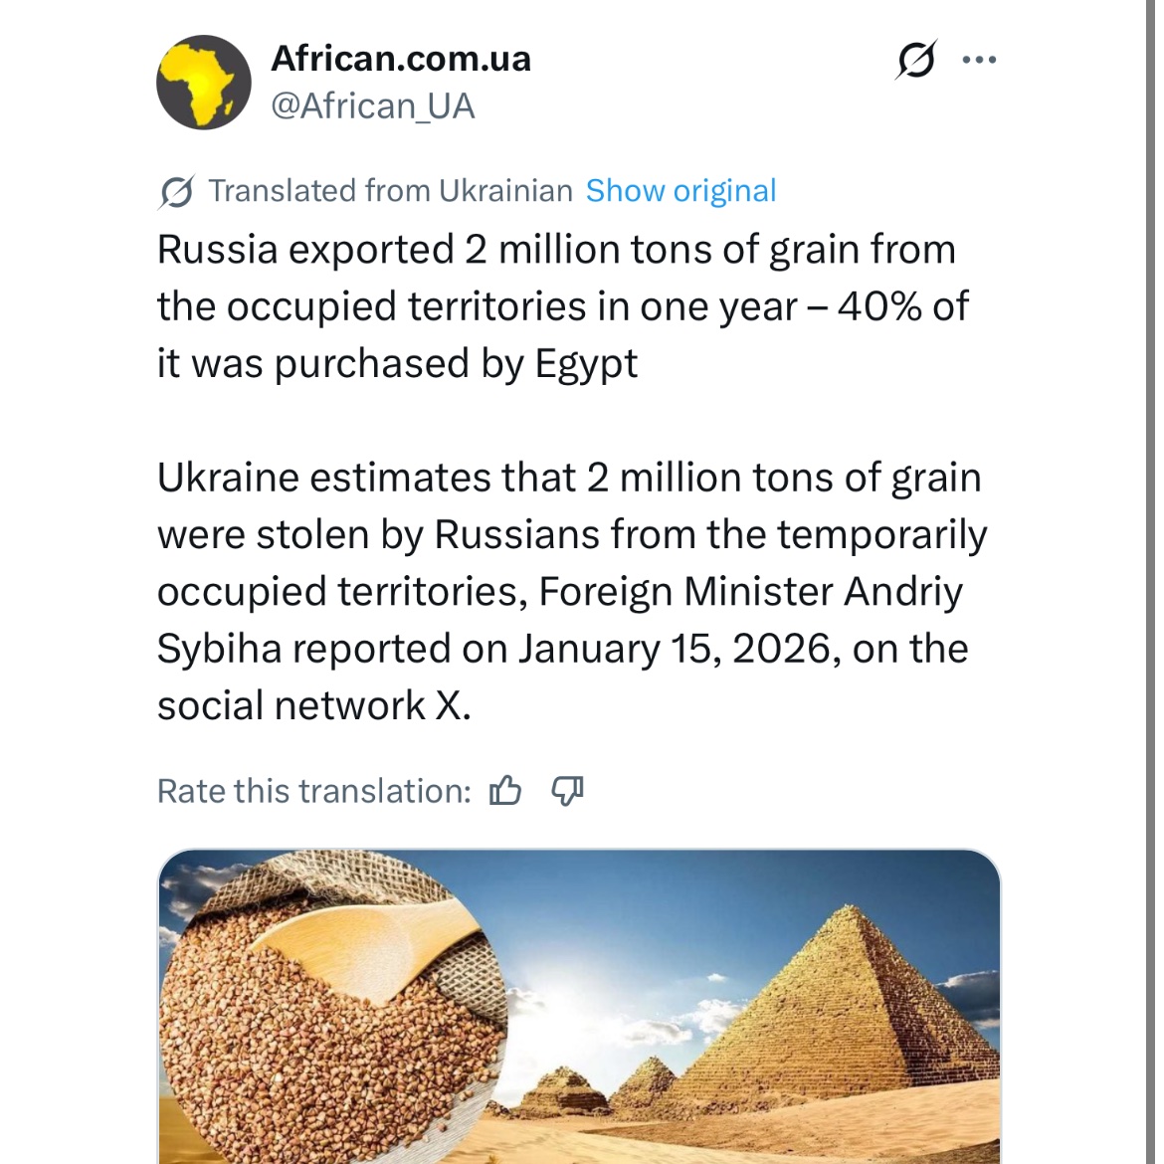Image resolution: width=1164 pixels, height=1164 pixels.
Task: Click the small Grok translation icon
Action: (176, 191)
